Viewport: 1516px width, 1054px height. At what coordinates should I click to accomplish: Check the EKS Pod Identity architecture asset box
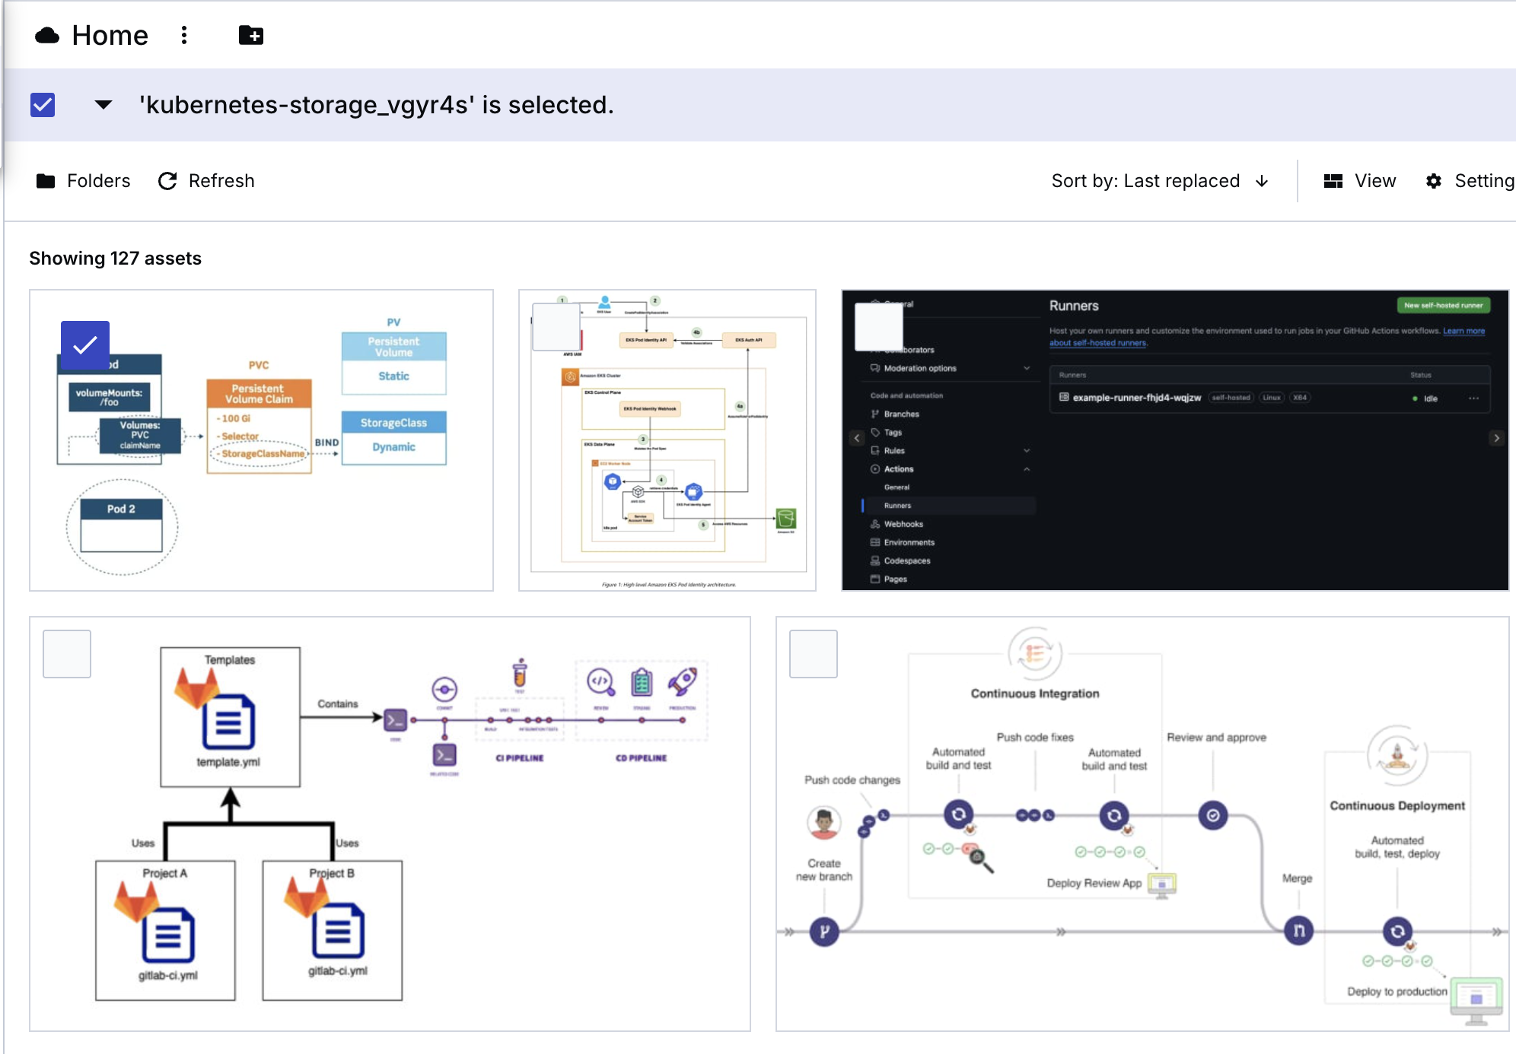point(556,327)
